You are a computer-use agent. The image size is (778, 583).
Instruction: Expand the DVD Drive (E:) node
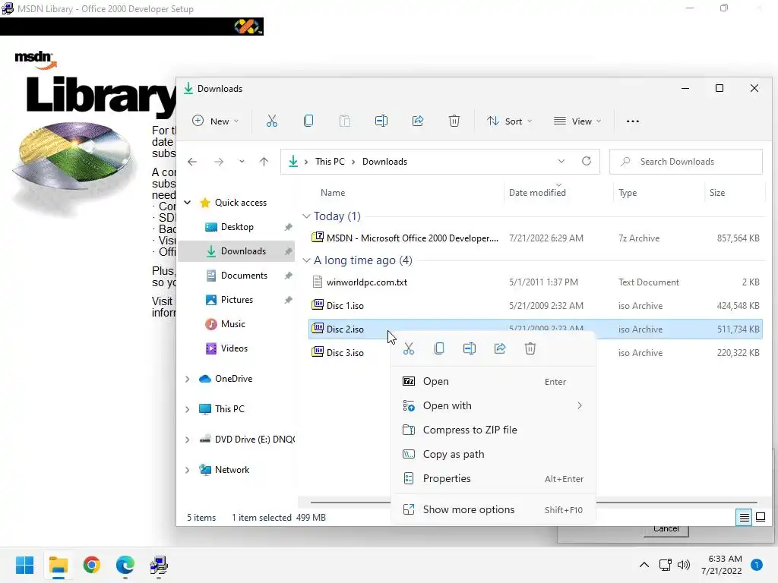188,440
